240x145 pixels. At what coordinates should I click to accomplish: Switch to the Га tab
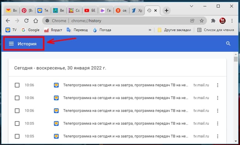(106, 10)
